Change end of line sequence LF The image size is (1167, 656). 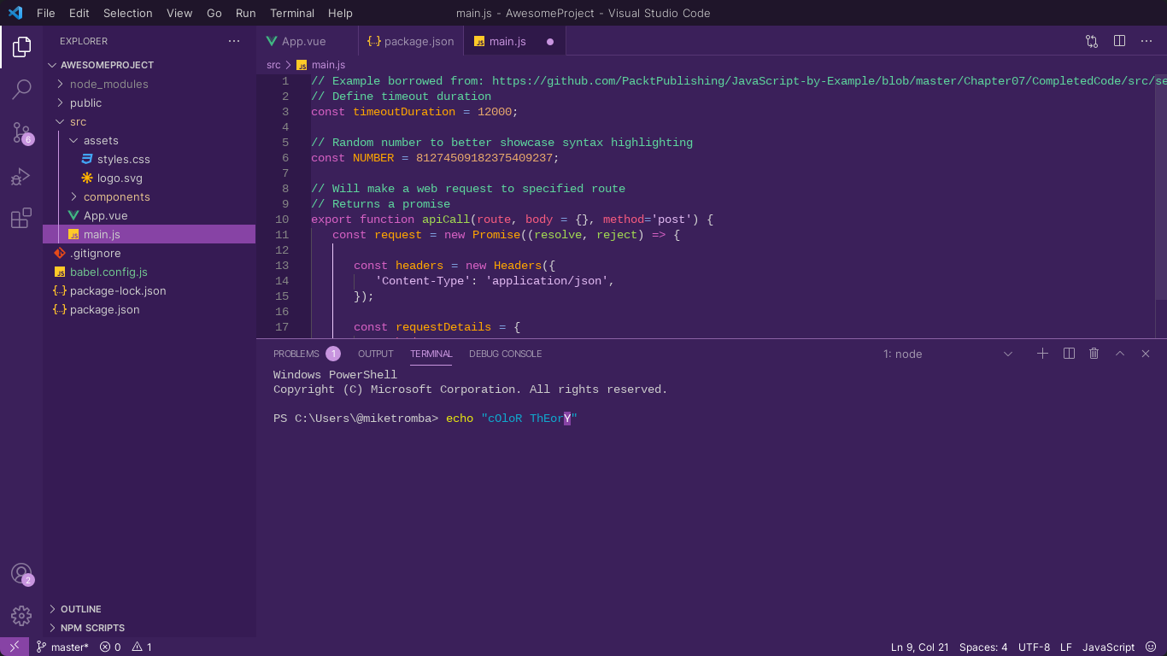coord(1066,647)
